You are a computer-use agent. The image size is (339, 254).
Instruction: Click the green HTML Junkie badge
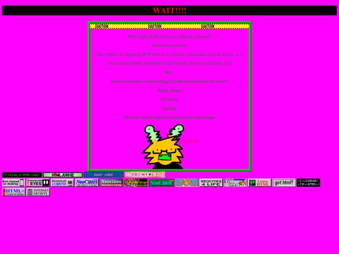63,175
